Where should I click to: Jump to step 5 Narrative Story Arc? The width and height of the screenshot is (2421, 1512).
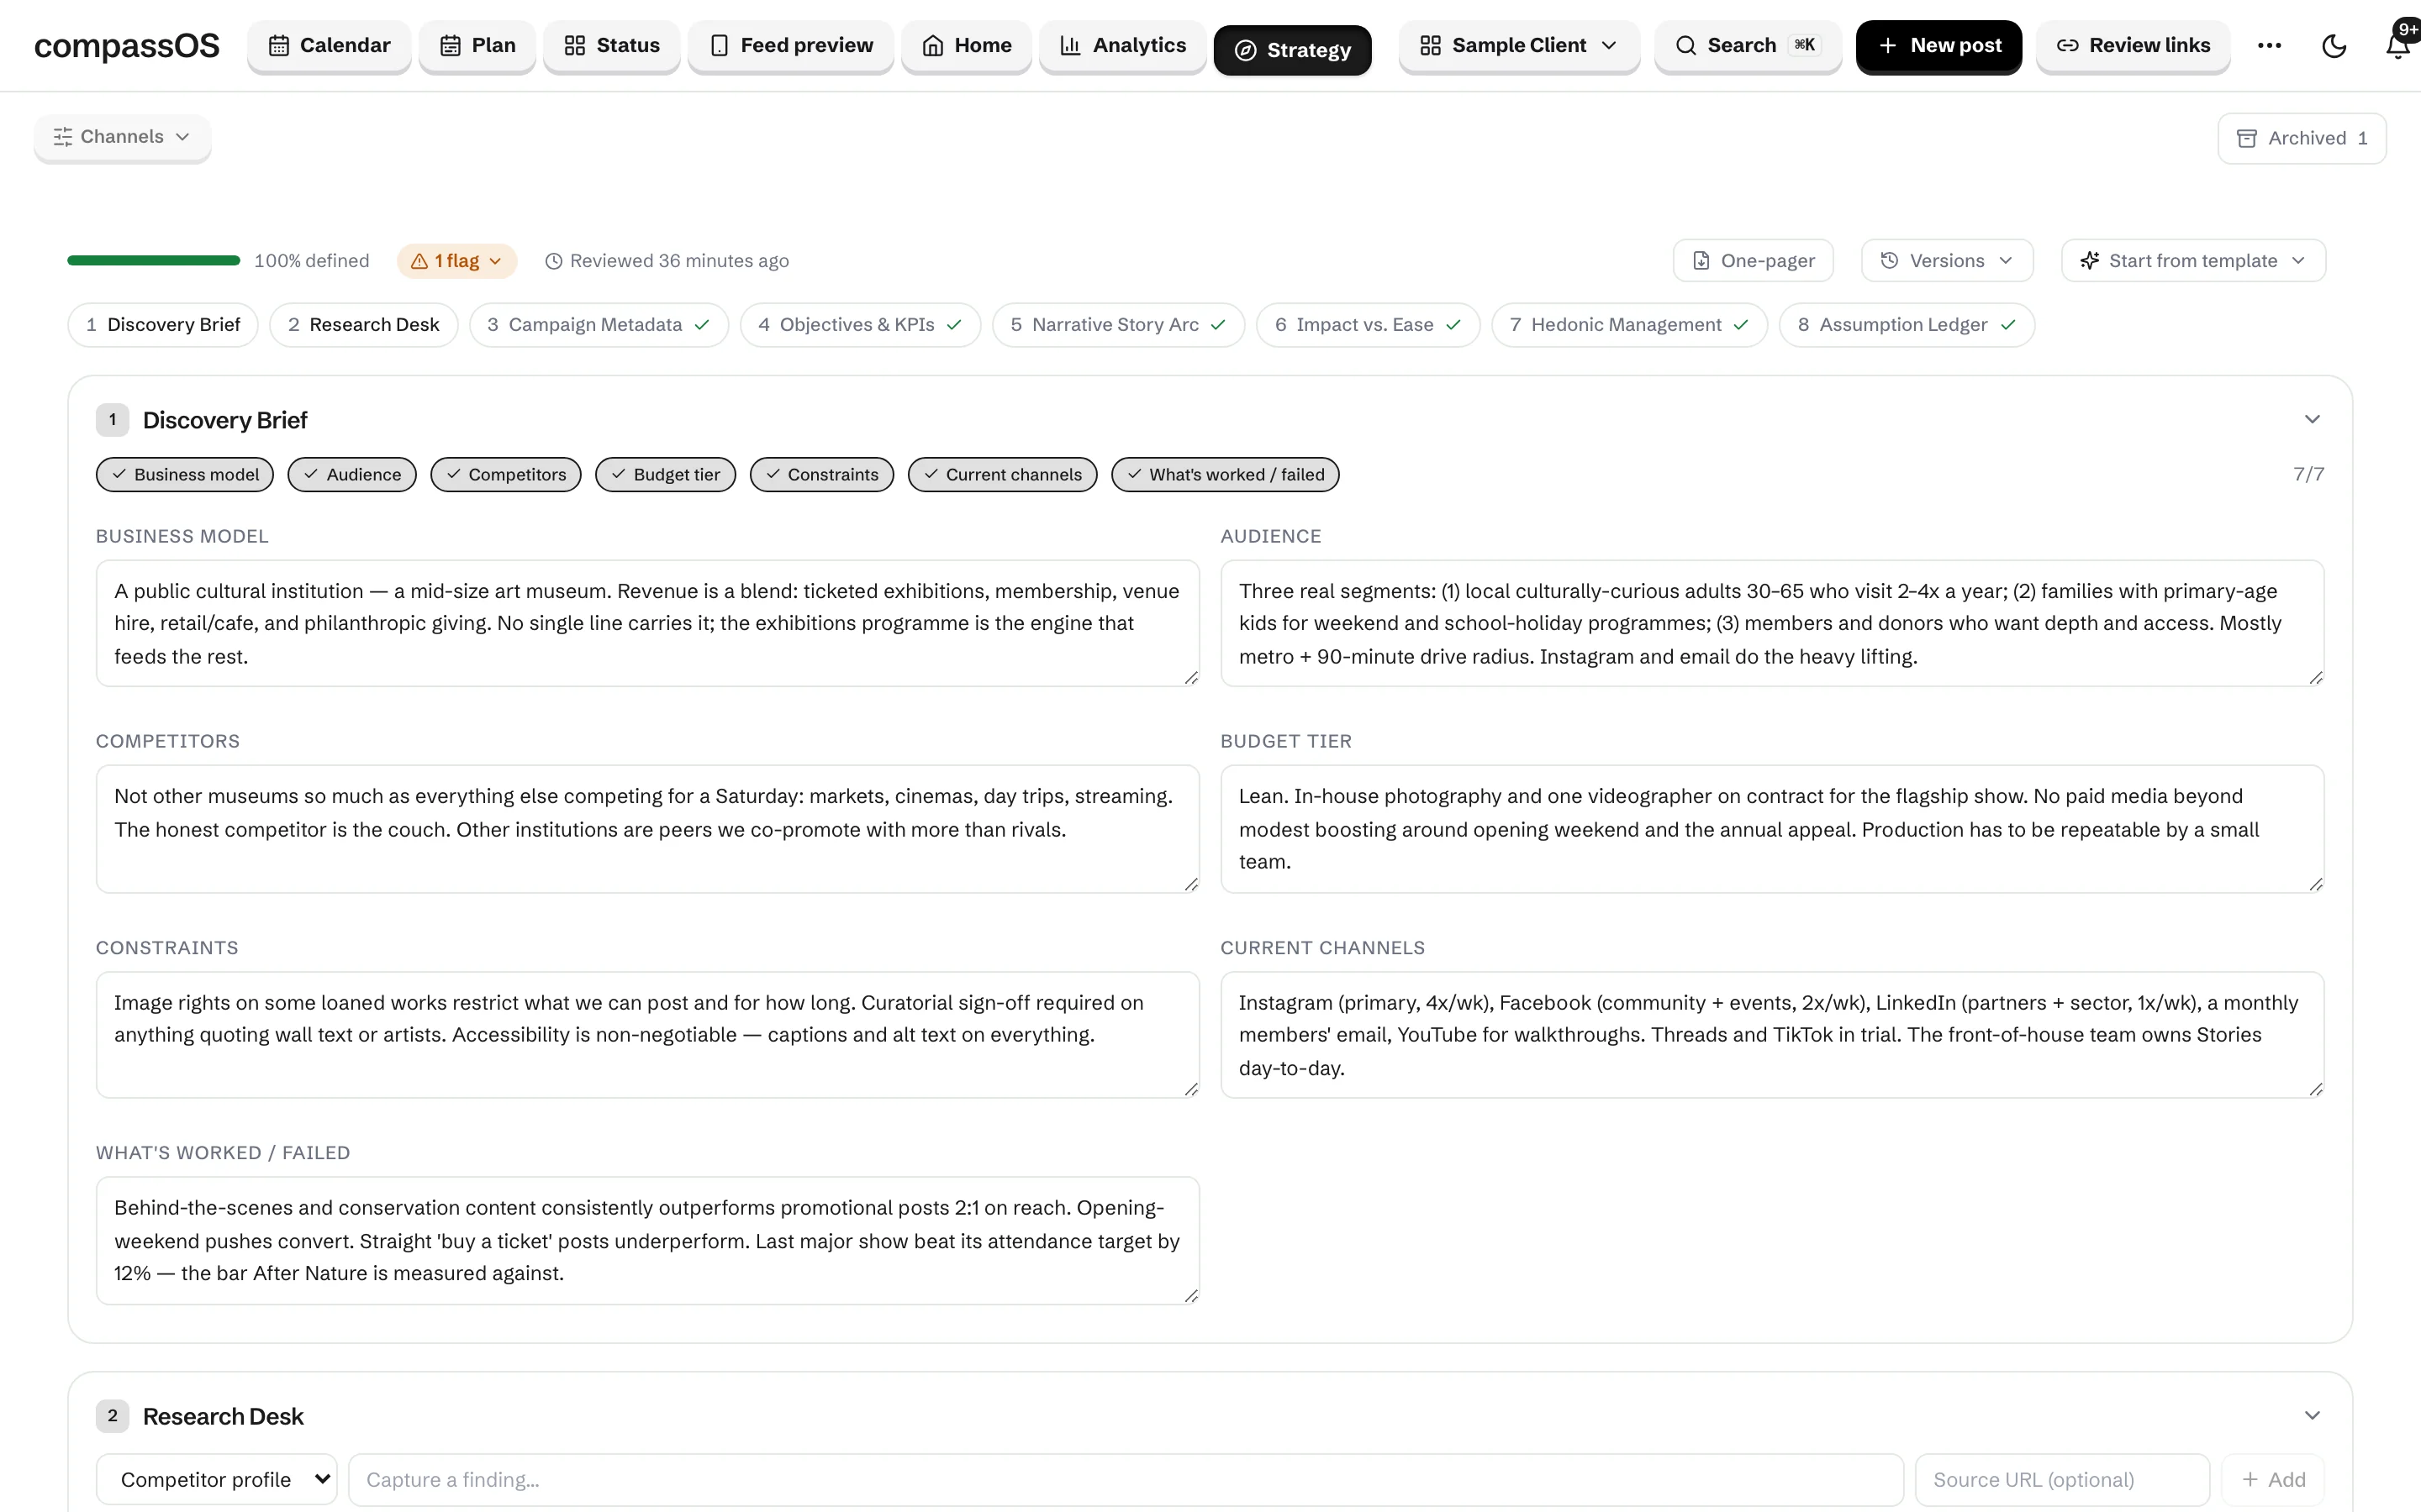tap(1119, 325)
